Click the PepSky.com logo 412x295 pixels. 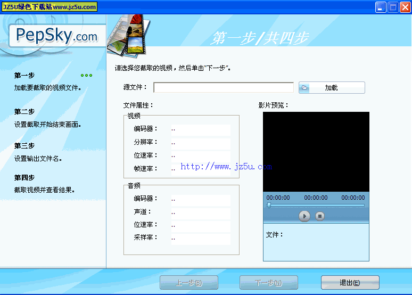(57, 36)
